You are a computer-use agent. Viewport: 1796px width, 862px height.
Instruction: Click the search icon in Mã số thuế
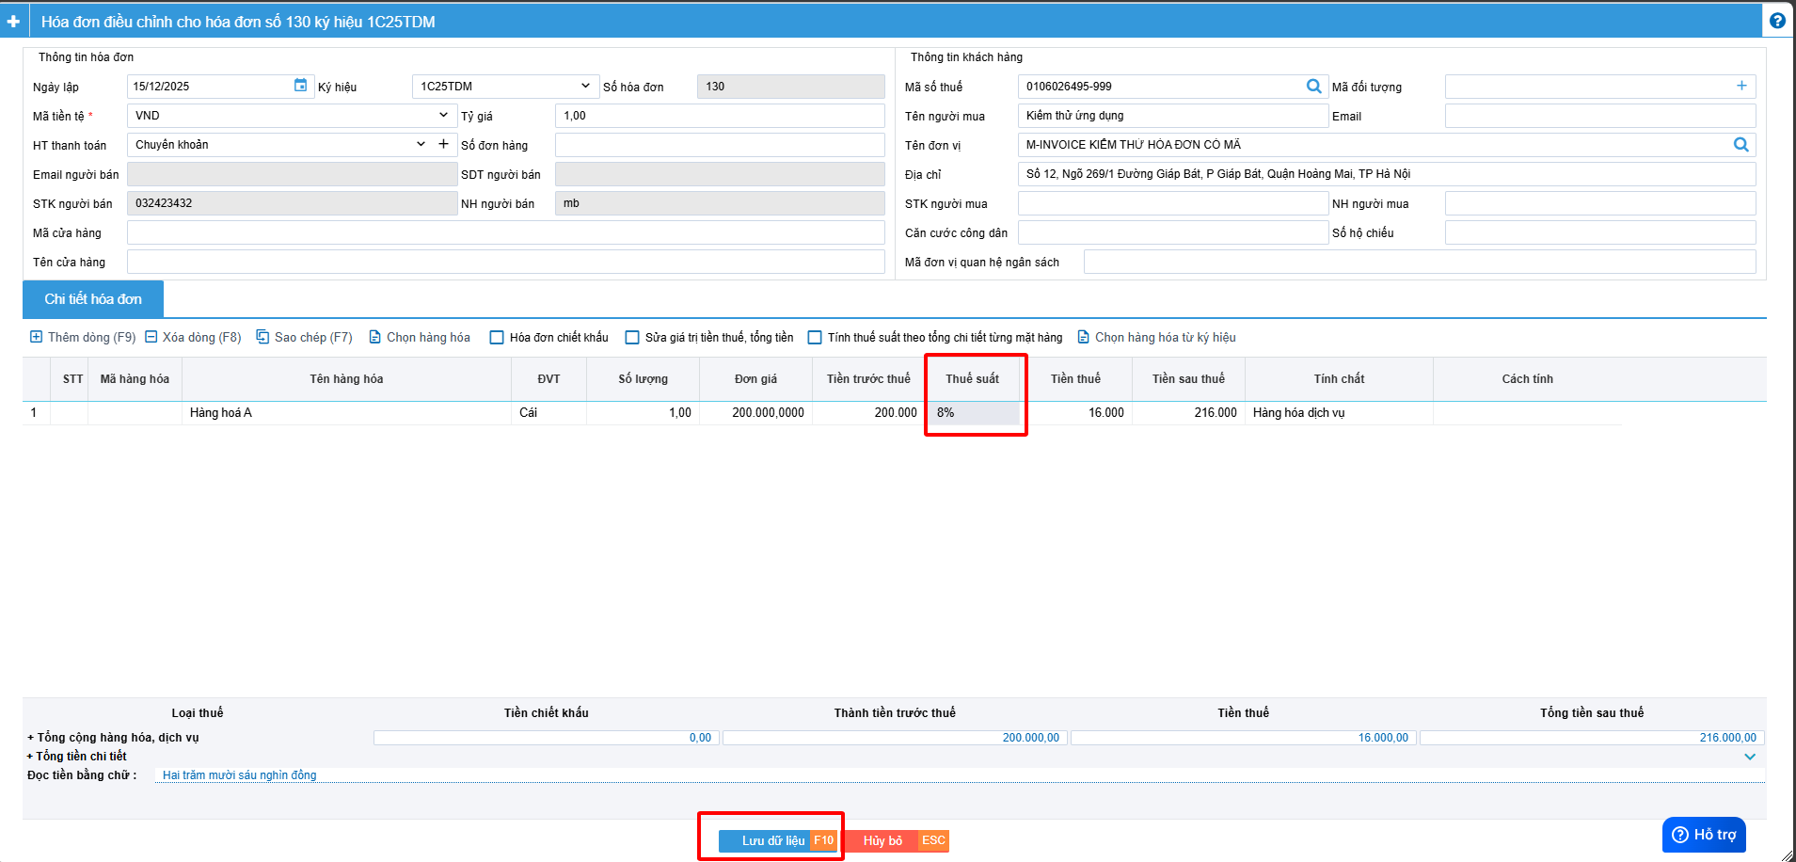click(x=1313, y=87)
